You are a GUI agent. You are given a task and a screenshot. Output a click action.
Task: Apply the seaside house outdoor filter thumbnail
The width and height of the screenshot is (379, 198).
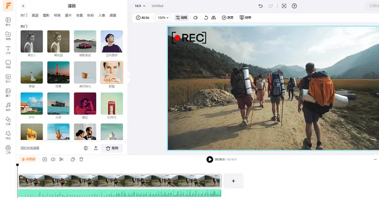32,104
